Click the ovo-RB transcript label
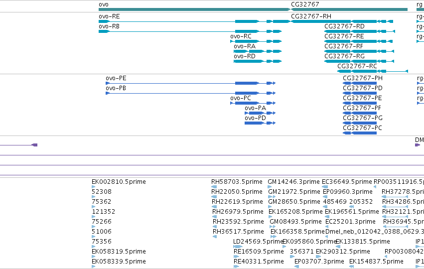Screen dimensions: 424x269 [x=109, y=26]
